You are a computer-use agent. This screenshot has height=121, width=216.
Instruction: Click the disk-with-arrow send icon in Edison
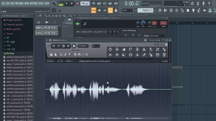coord(158,55)
